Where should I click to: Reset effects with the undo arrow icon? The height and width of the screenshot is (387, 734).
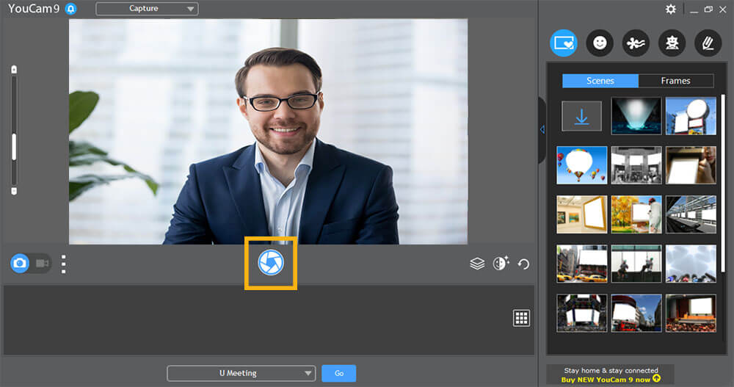523,264
